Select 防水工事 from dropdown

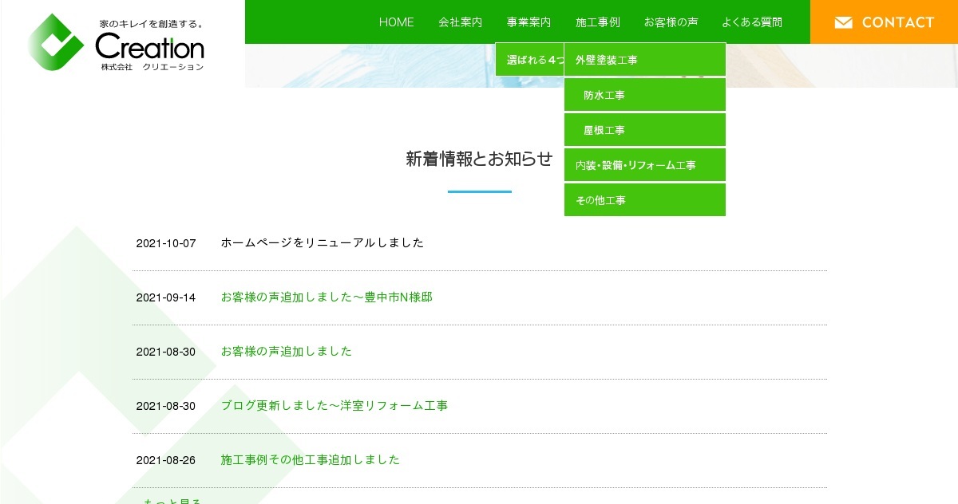click(x=645, y=95)
